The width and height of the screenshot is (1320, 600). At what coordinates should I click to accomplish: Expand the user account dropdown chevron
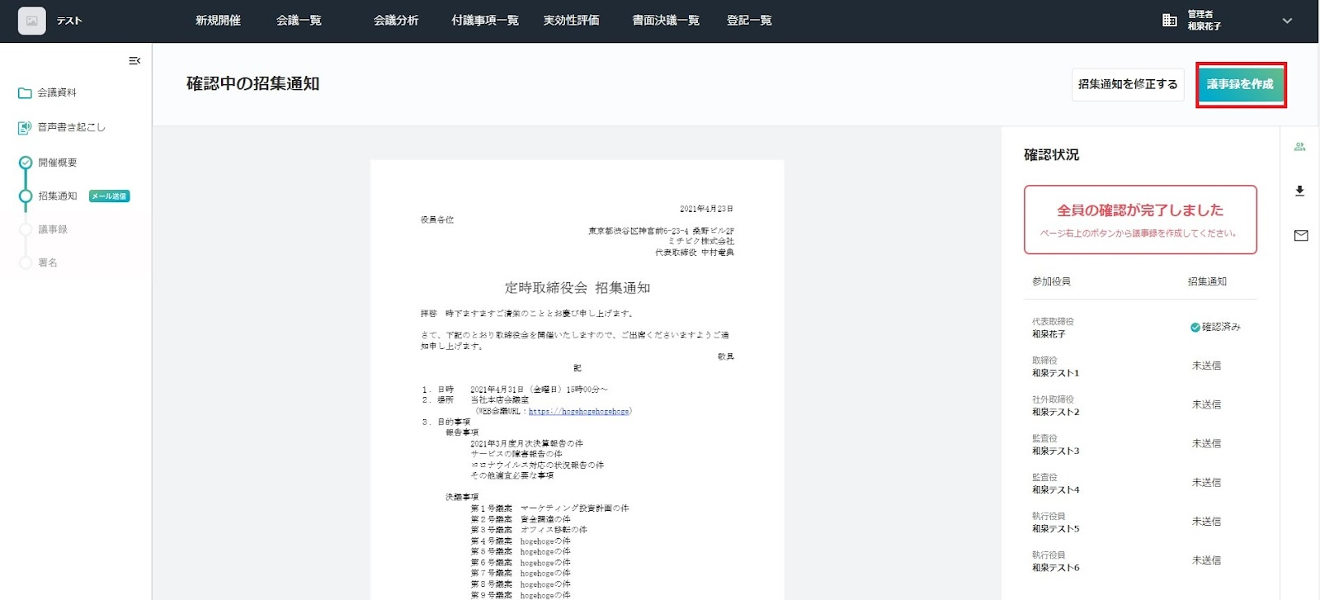pyautogui.click(x=1287, y=21)
